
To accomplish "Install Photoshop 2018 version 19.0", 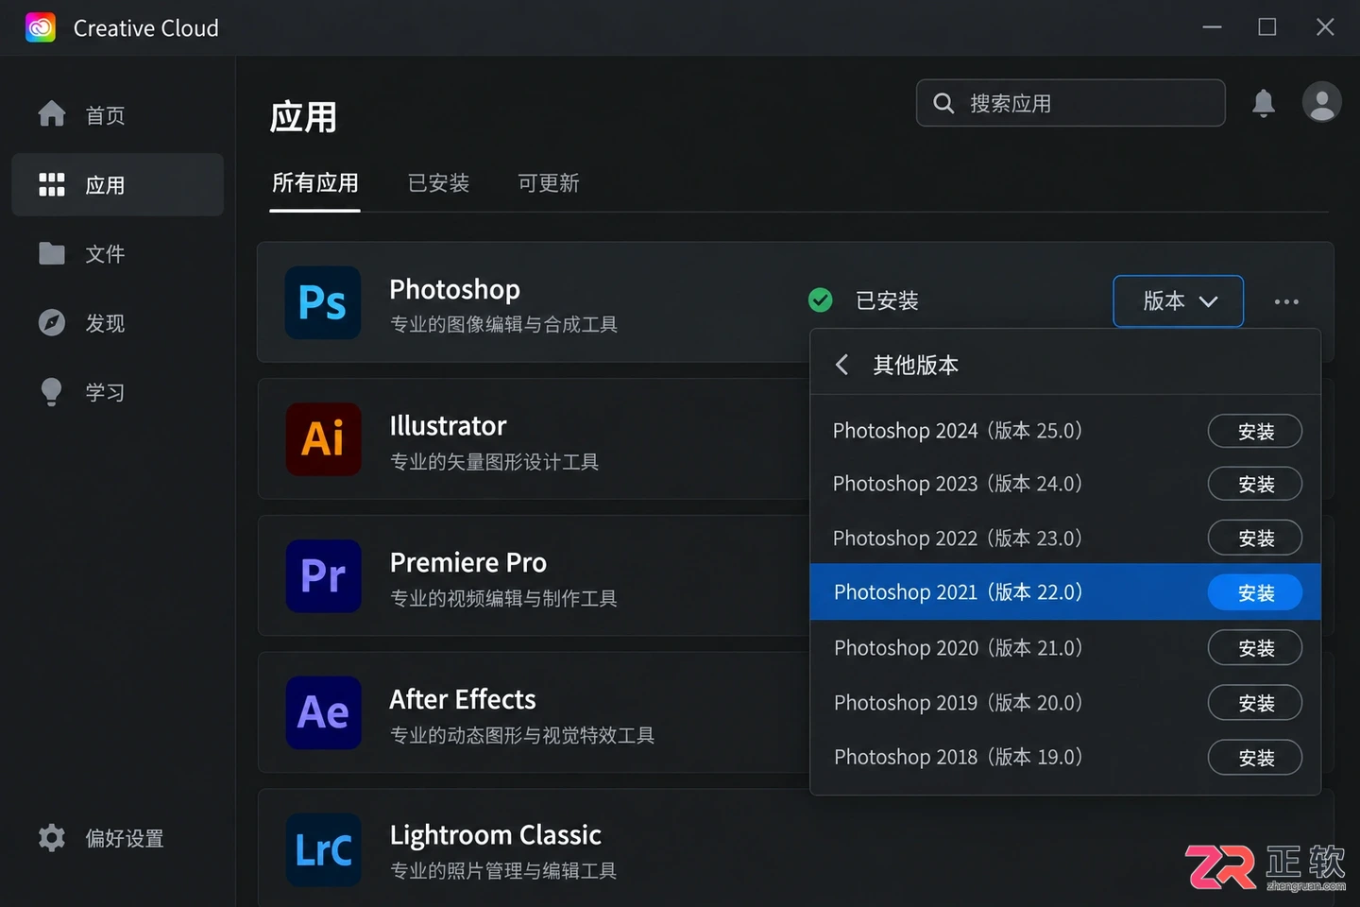I will (x=1255, y=758).
